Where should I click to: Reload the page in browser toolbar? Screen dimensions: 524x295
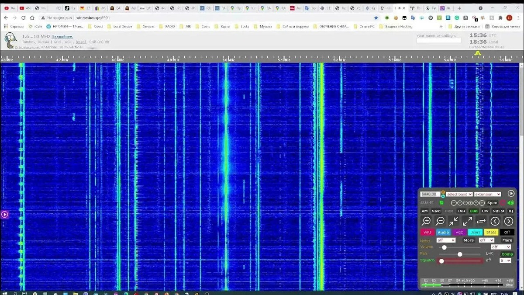23,18
